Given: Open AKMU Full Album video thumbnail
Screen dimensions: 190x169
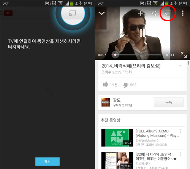Looking at the screenshot, I should pos(117,138).
